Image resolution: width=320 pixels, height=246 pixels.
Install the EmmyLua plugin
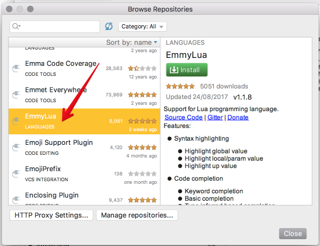[187, 70]
